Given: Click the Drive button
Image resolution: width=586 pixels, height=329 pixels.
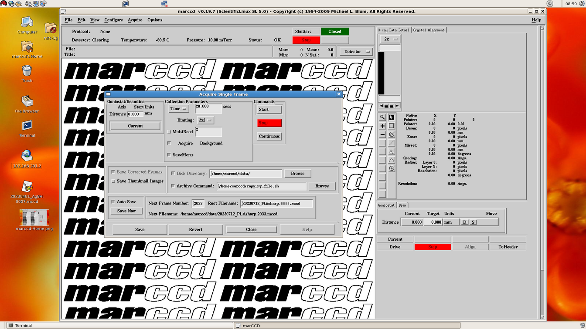Looking at the screenshot, I should [395, 247].
